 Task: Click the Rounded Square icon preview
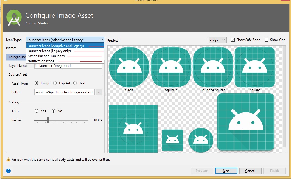(213, 67)
